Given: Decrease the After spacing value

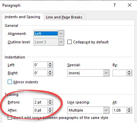Looking at the screenshot, I should tap(50, 112).
